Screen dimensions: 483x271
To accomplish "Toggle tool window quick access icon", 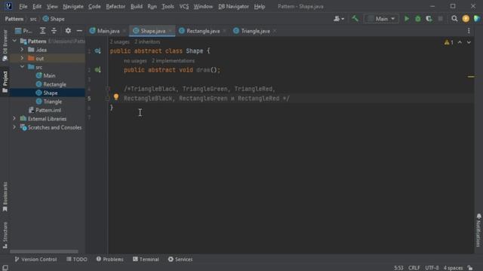I will [x=5, y=268].
